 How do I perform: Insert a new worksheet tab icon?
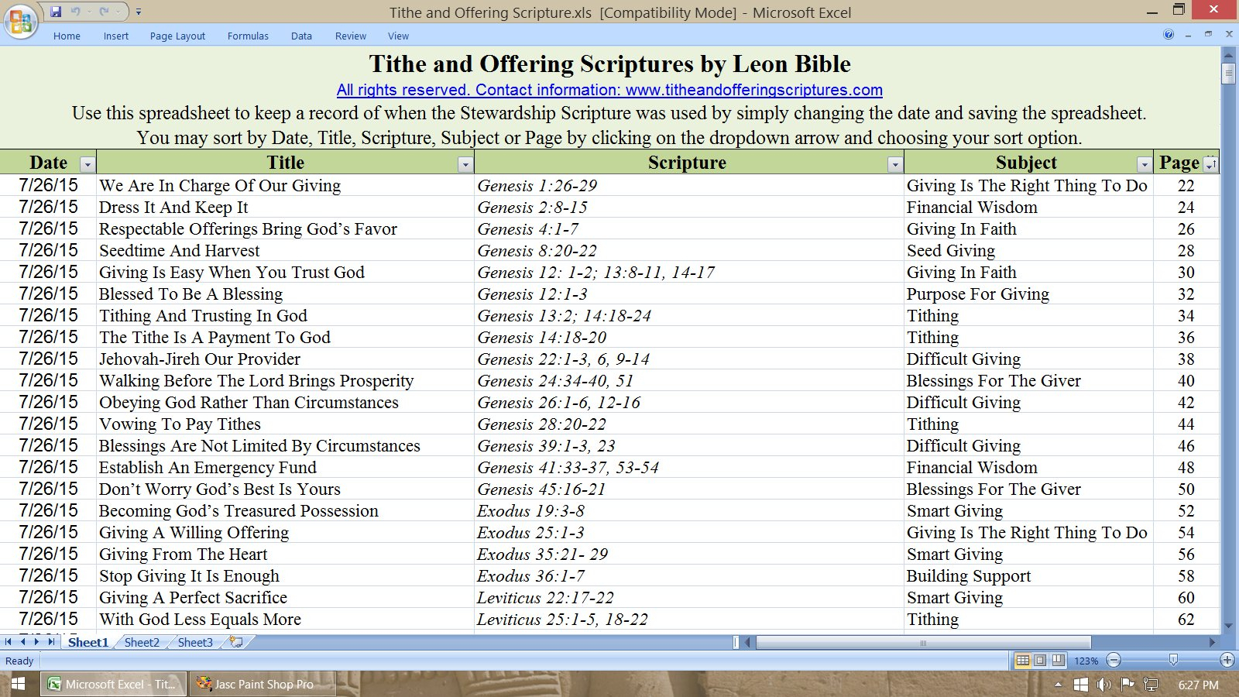236,642
